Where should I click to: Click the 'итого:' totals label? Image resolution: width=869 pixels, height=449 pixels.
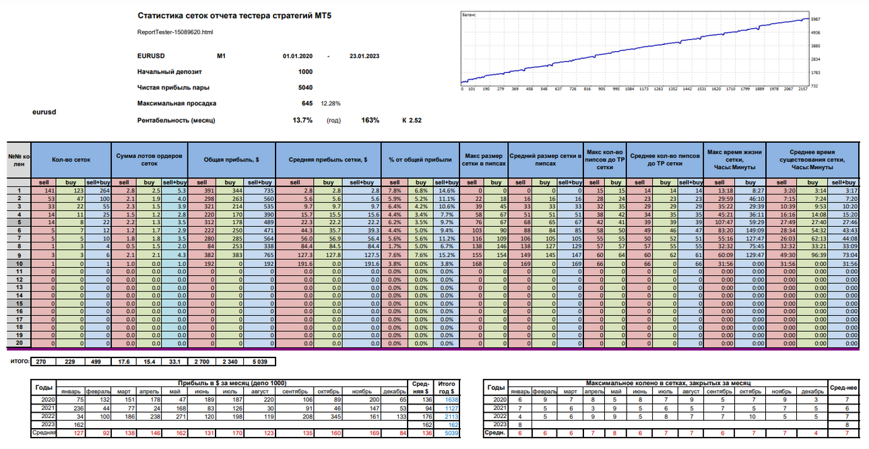coord(20,361)
